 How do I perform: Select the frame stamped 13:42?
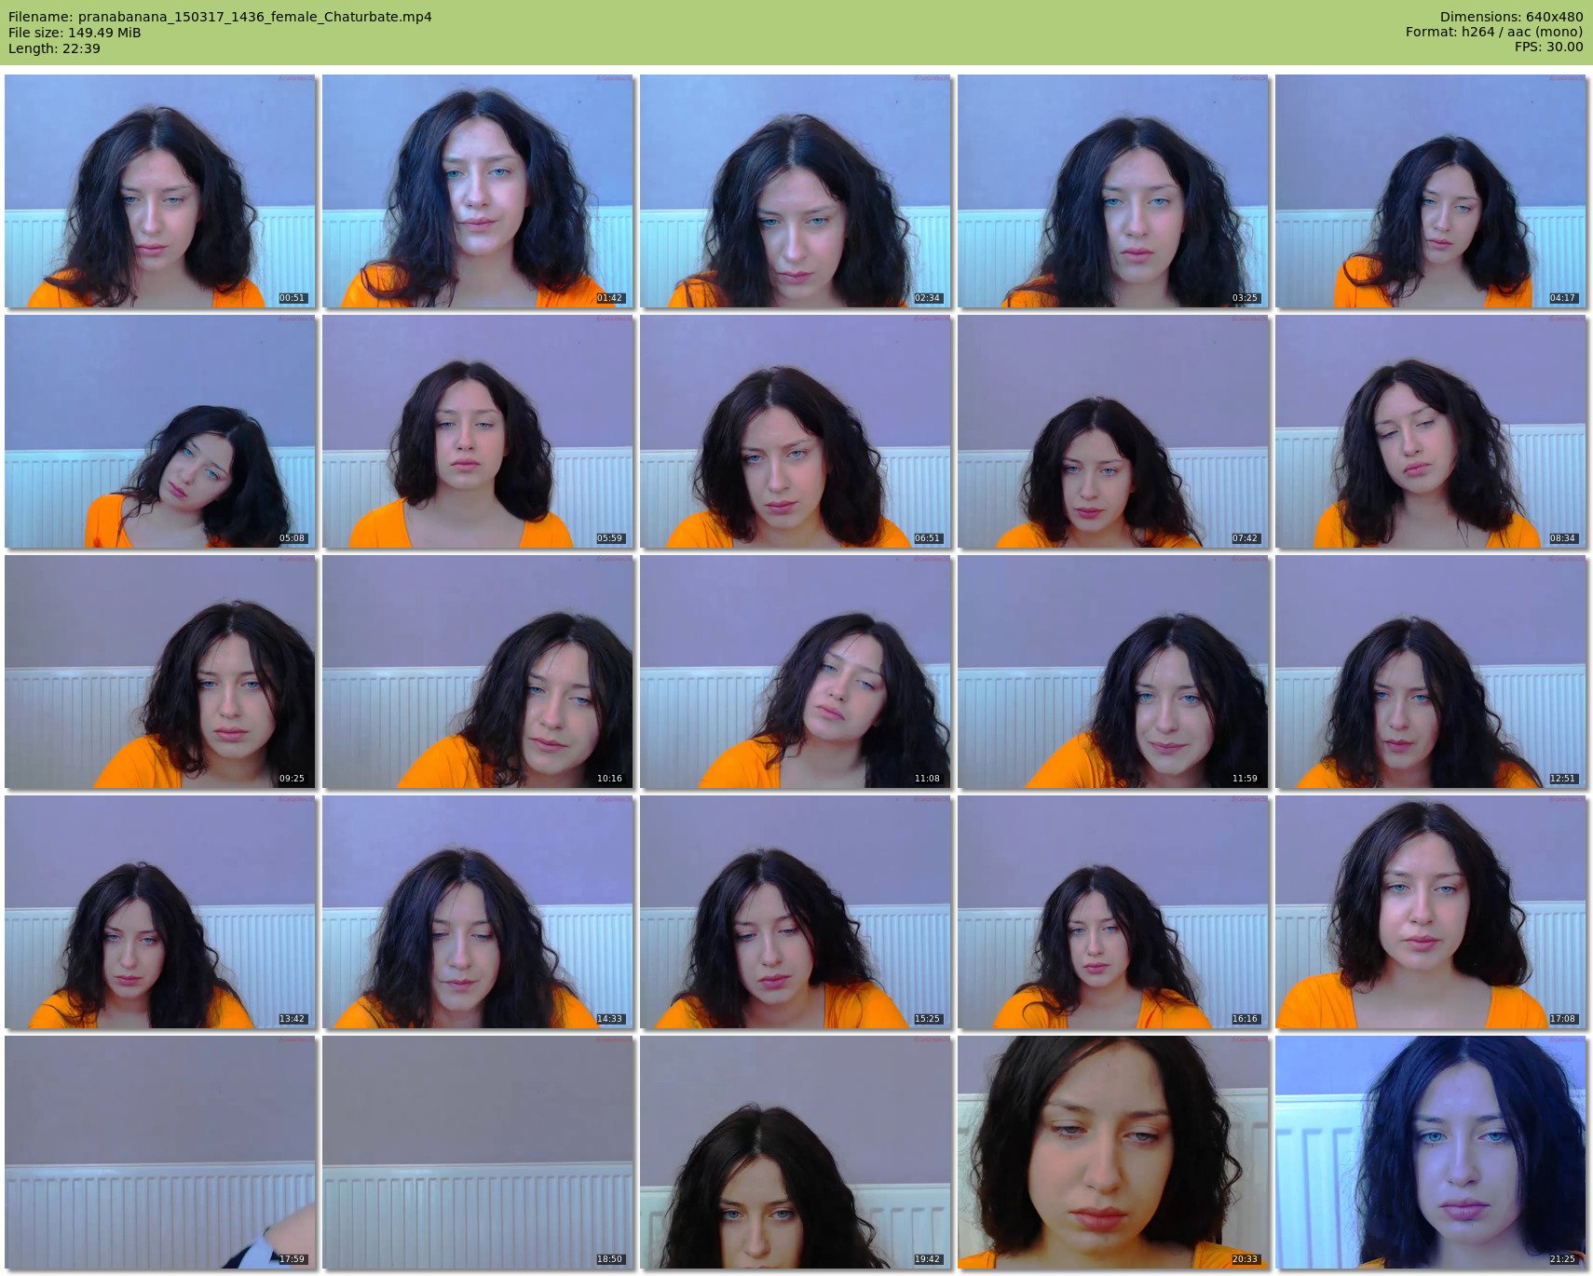point(160,912)
